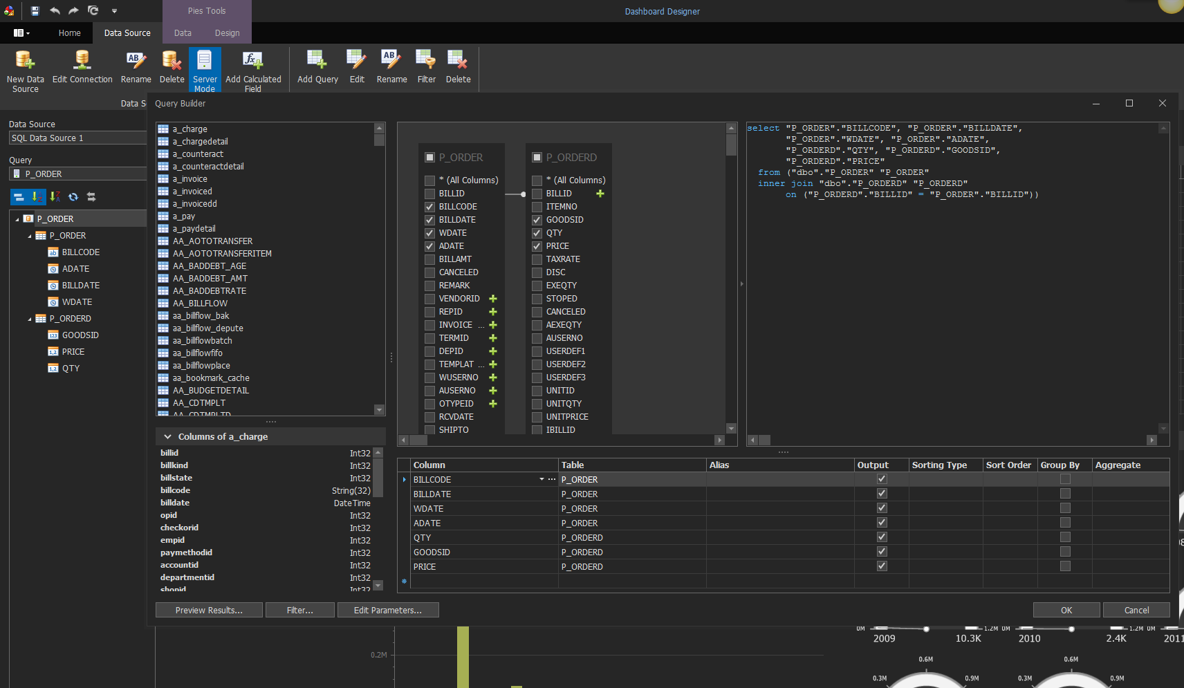Click the Aggregate column header
1184x688 pixels.
pyautogui.click(x=1131, y=465)
